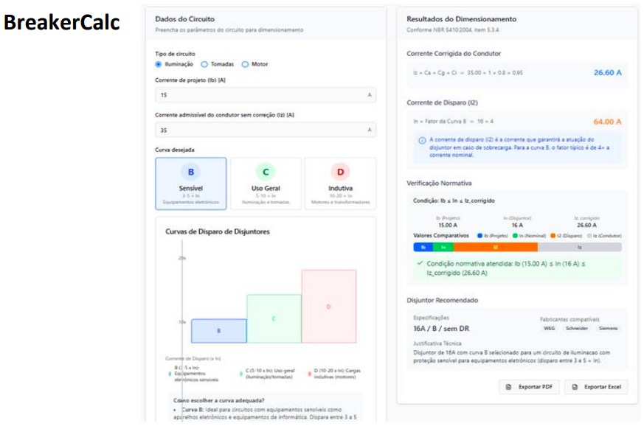Export results with Exportar PDF
Screen dimensions: 644x426
(529, 387)
